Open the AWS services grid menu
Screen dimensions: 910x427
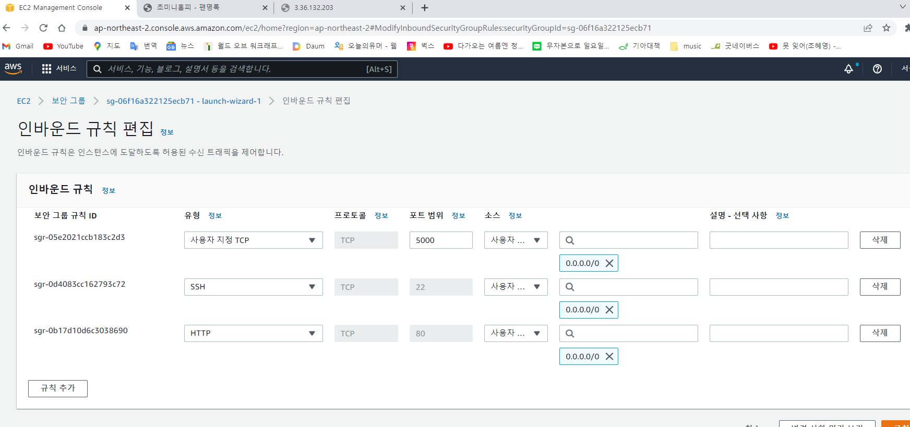[x=46, y=69]
